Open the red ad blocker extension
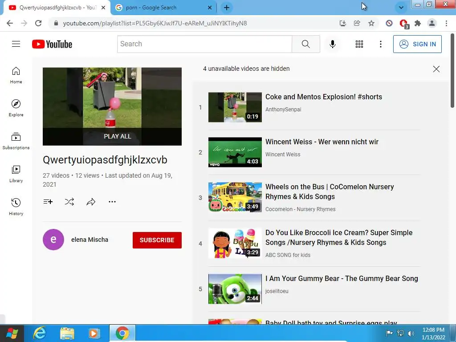Screen dimensions: 456x342 coord(404,24)
